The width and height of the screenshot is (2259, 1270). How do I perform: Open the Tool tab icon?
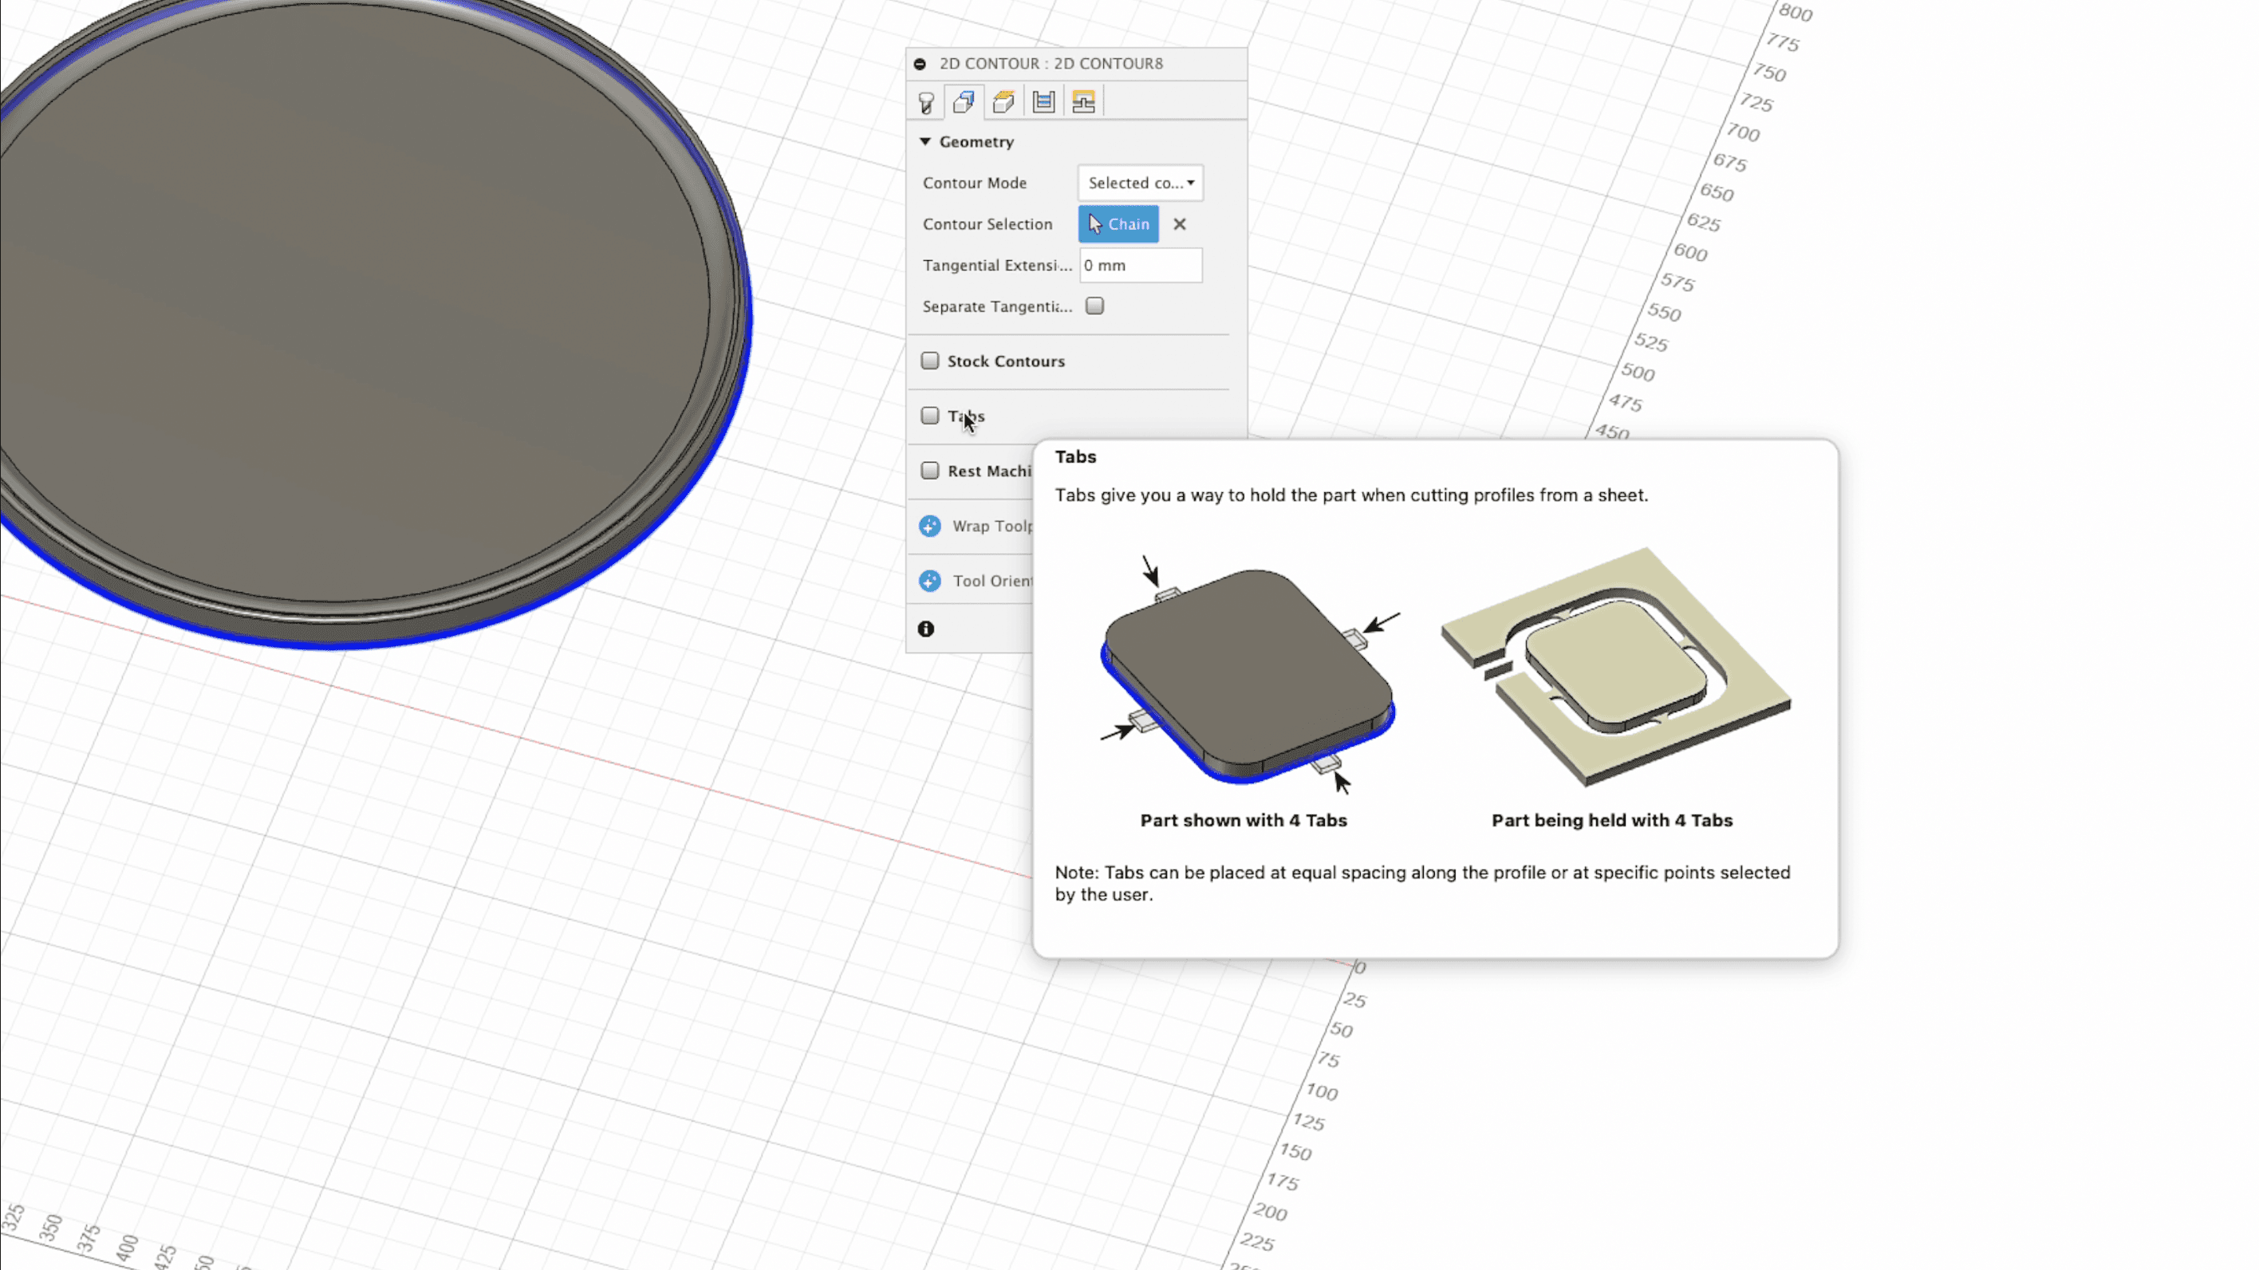[926, 103]
